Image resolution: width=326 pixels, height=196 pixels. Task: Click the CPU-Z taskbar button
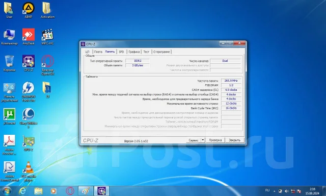101,191
